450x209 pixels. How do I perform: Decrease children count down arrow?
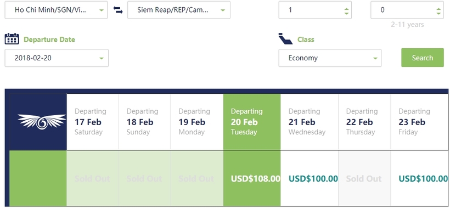pos(438,13)
